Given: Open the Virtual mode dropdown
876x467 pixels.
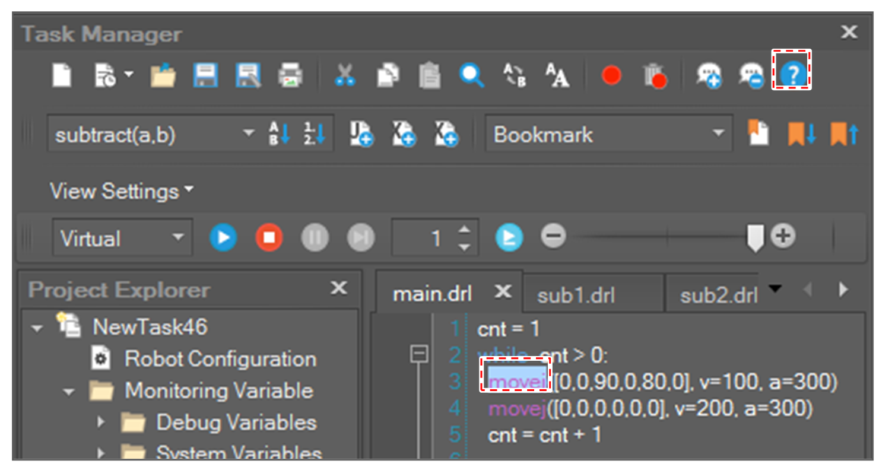Looking at the screenshot, I should coord(177,239).
